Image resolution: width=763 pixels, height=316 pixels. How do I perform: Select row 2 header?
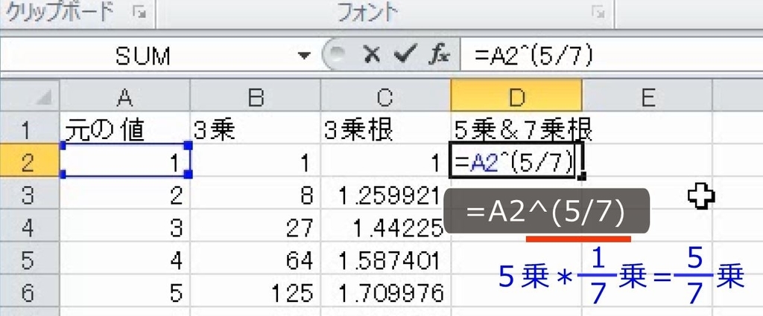click(x=29, y=161)
